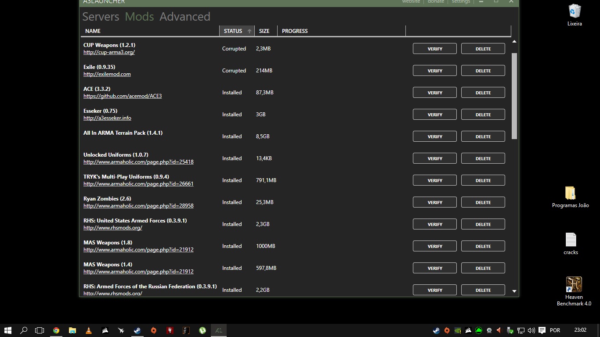Launch VLC media player from taskbar
Image resolution: width=600 pixels, height=337 pixels.
point(89,330)
